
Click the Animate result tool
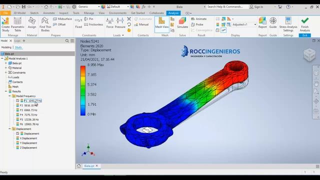point(199,19)
